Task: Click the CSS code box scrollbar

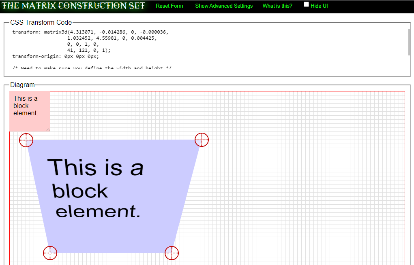Action: (409, 42)
